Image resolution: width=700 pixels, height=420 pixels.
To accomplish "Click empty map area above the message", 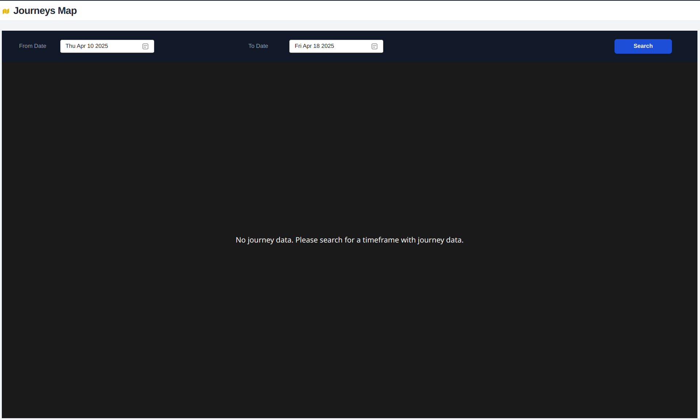I will 349,146.
